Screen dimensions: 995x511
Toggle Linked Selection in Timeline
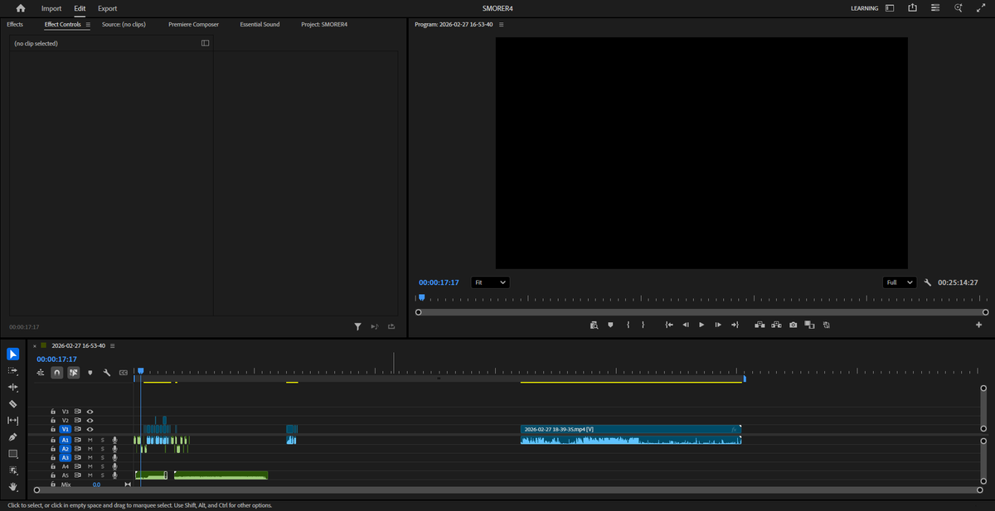click(x=74, y=373)
